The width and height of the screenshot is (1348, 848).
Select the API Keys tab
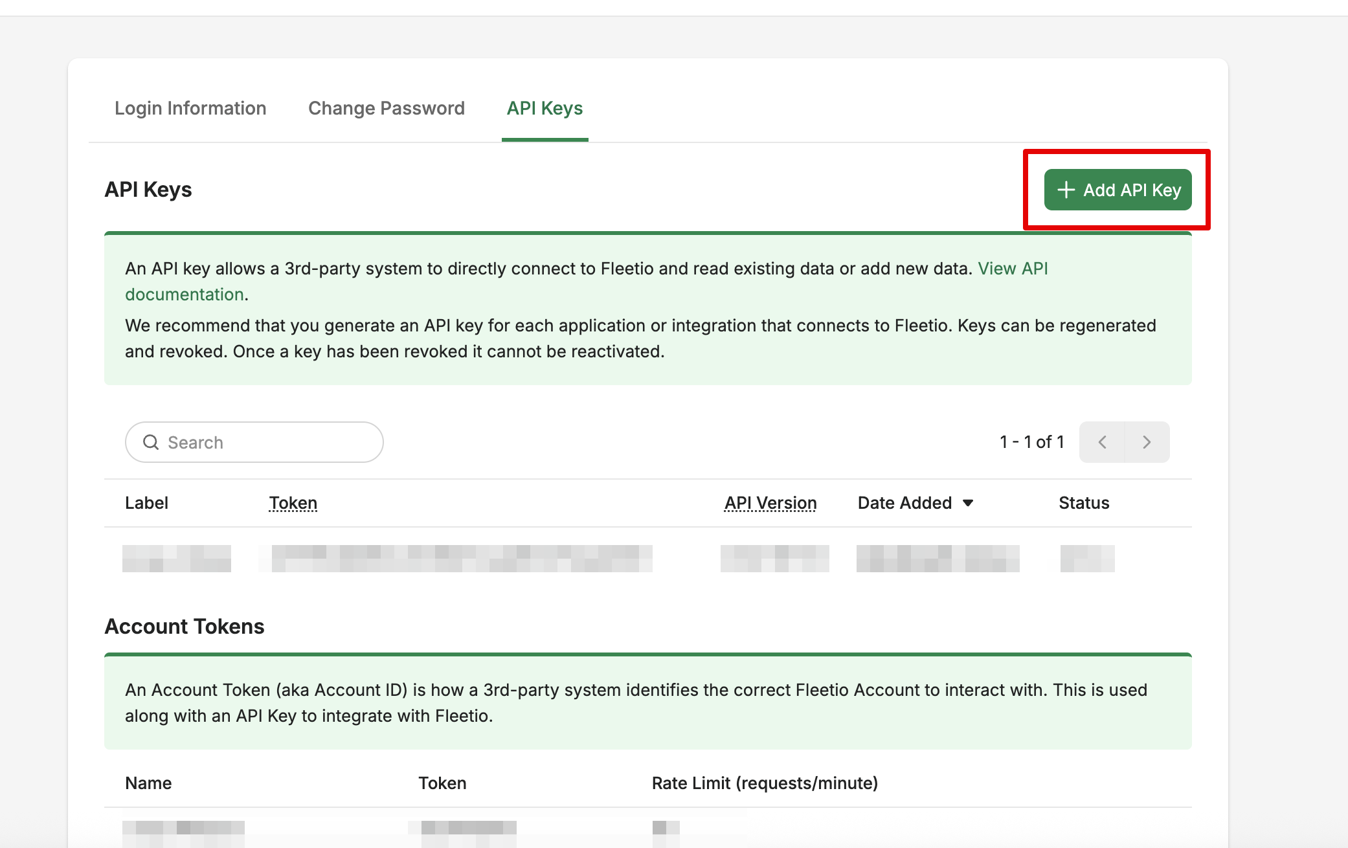(x=545, y=108)
